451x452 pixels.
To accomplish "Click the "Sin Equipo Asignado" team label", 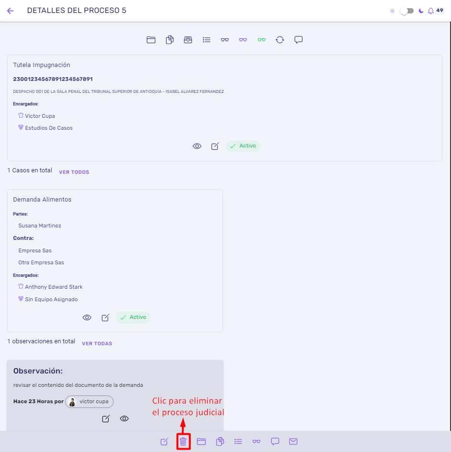I will click(51, 300).
